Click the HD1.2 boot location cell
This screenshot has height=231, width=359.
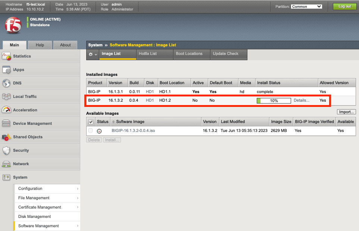coord(165,100)
